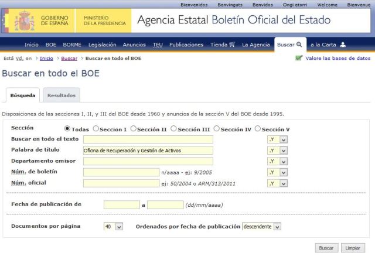The height and width of the screenshot is (256, 375).
Task: Focus the Núm. de boletín input field
Action: [x=121, y=172]
